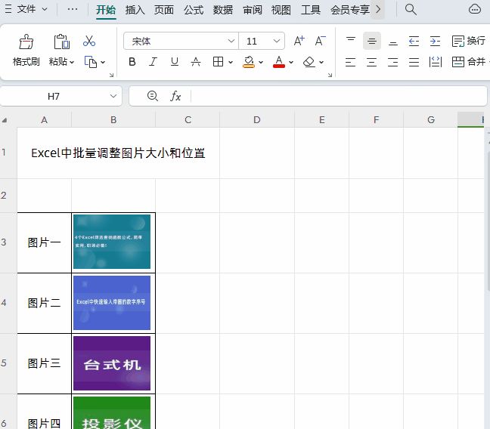This screenshot has height=429, width=490.
Task: Decrease font size with A- icon
Action: 321,41
